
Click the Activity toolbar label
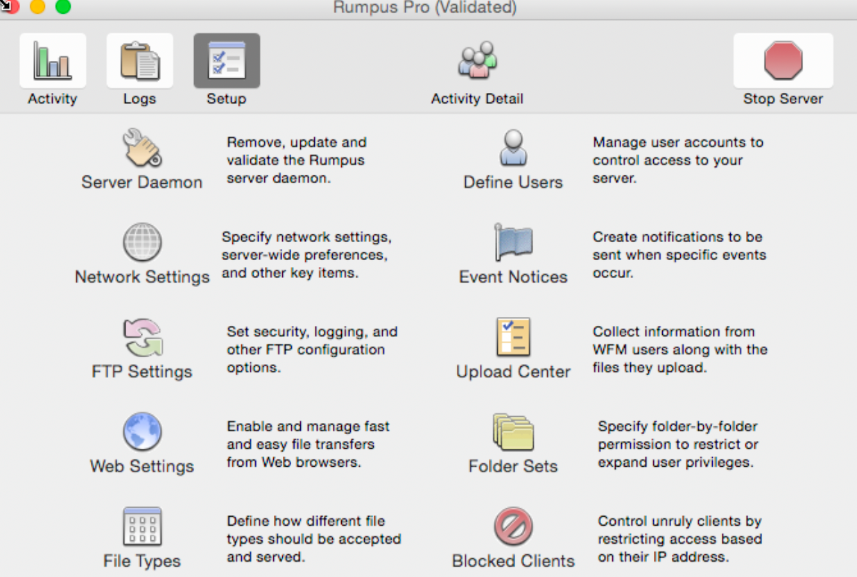(x=53, y=98)
